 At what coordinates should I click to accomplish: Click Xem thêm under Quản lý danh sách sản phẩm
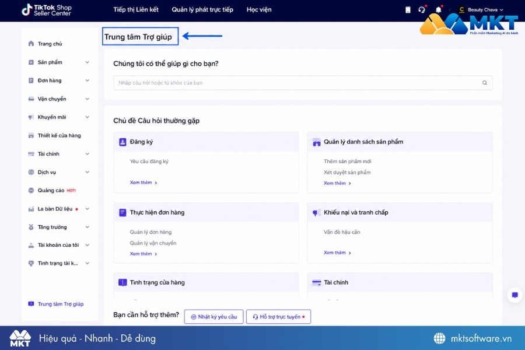pyautogui.click(x=337, y=183)
